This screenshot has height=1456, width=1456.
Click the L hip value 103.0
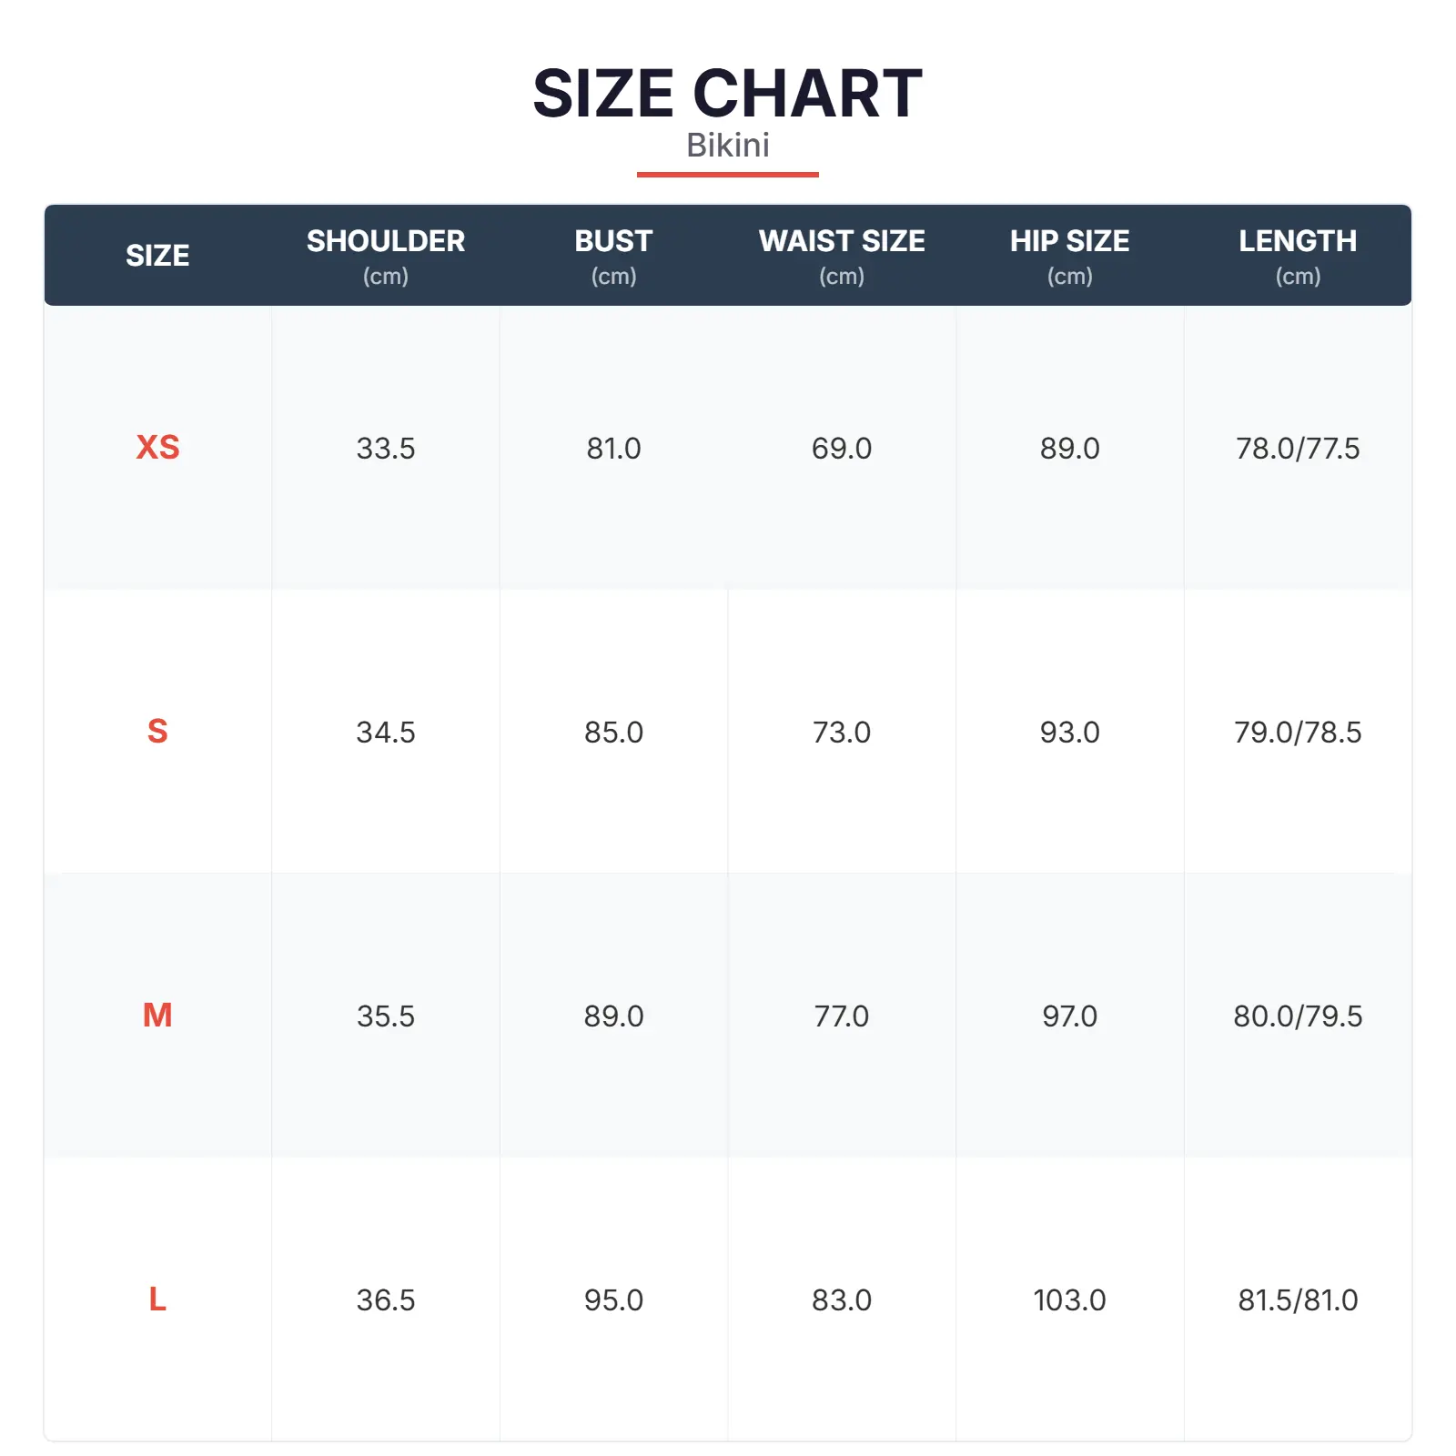click(1069, 1300)
